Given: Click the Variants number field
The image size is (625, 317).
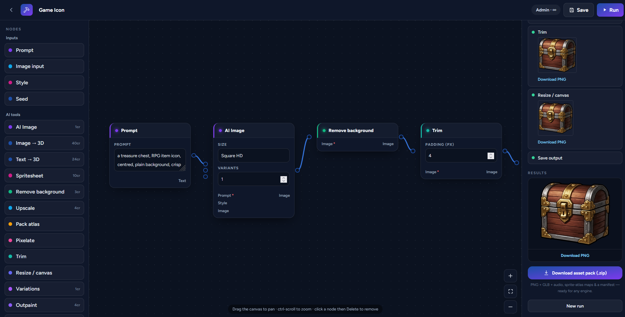Looking at the screenshot, I should point(254,179).
